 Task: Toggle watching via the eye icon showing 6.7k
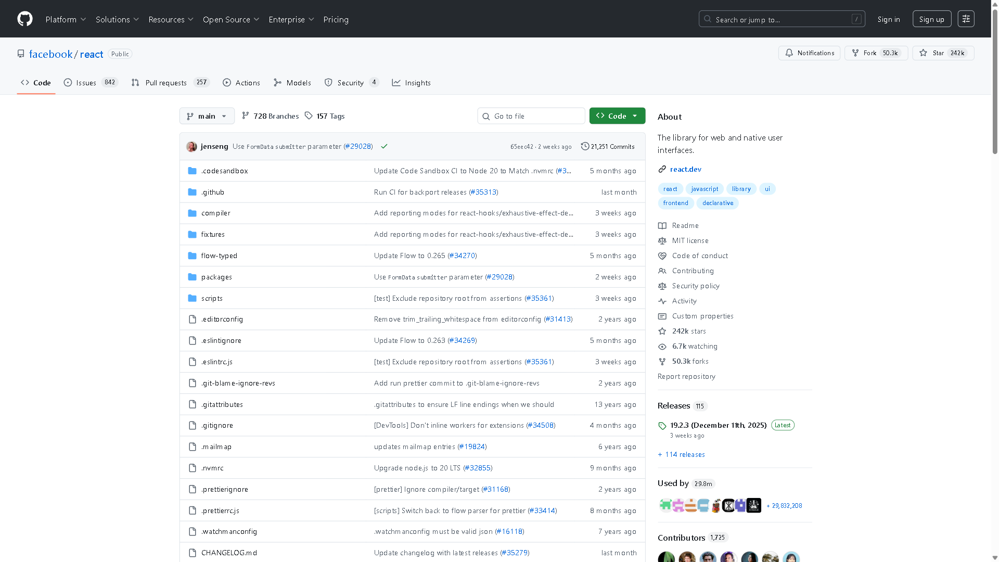pos(662,347)
